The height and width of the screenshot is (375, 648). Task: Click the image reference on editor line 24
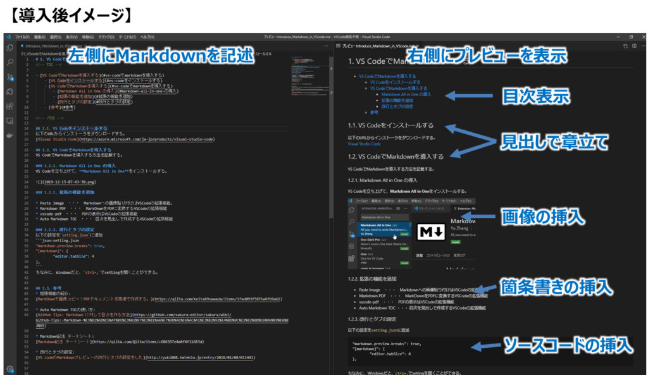[x=66, y=181]
